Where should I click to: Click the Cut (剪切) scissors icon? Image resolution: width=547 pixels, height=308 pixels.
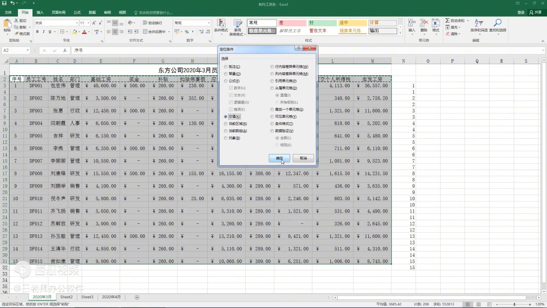click(x=16, y=21)
